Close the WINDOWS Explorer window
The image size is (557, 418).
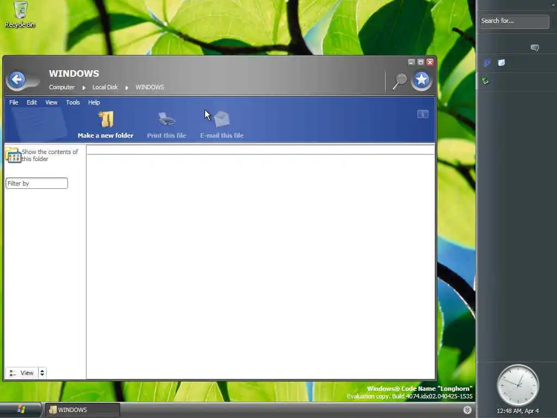tap(430, 62)
